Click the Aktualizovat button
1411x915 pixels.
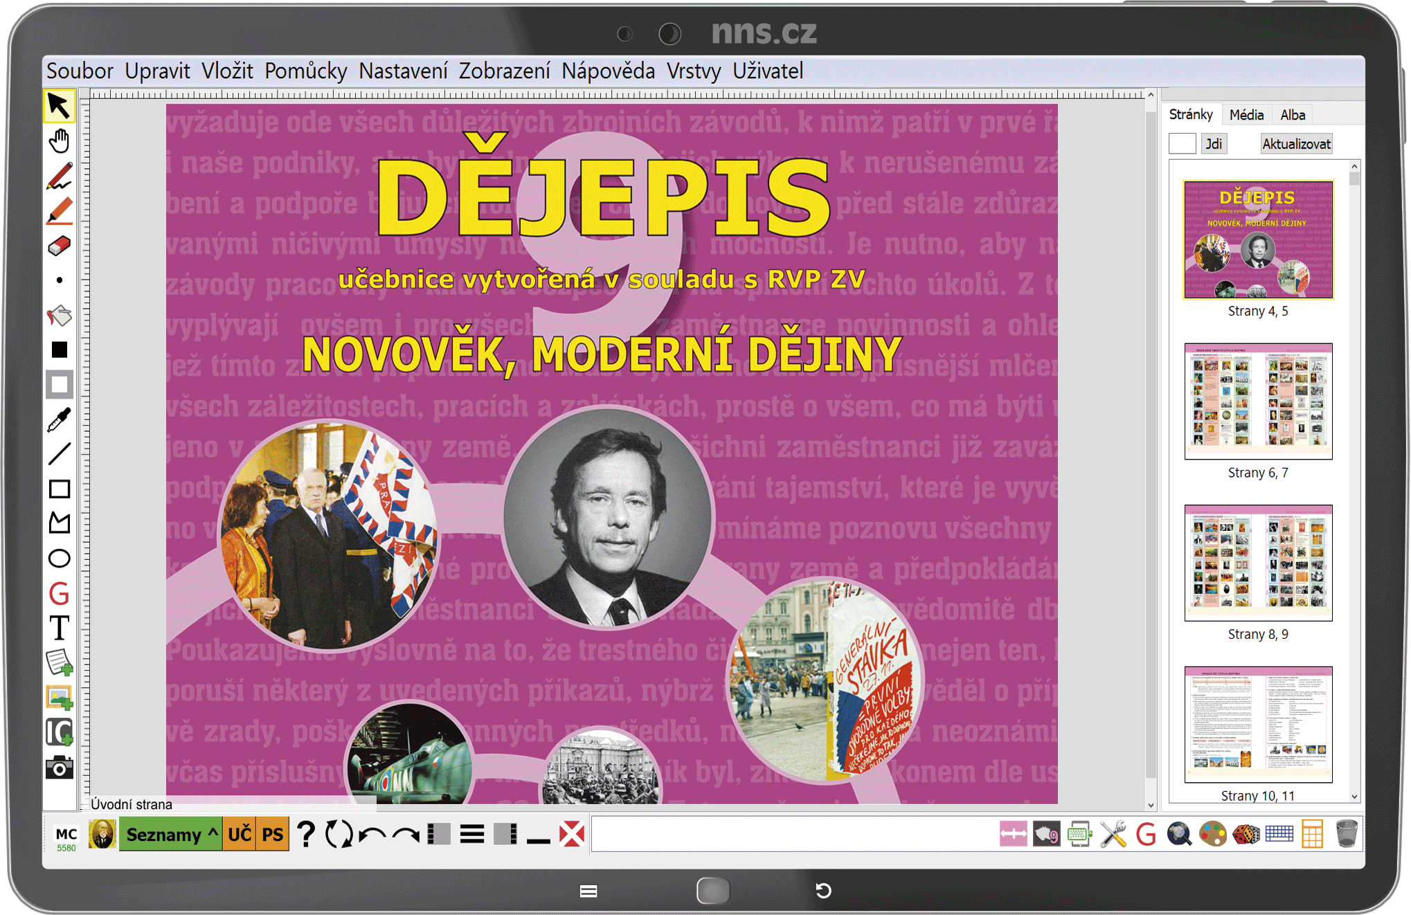[1295, 144]
